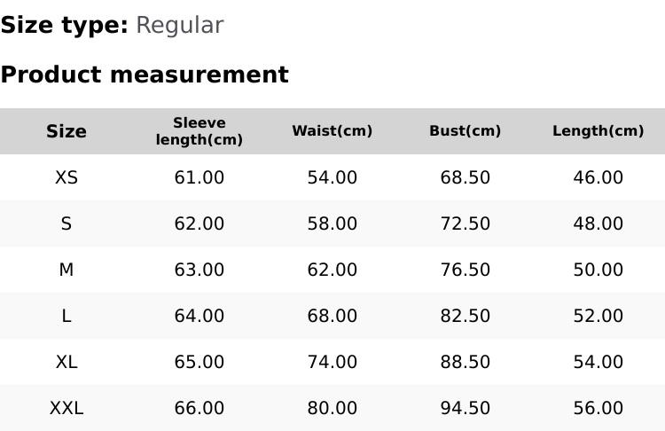Select the XXL size row label

point(66,408)
